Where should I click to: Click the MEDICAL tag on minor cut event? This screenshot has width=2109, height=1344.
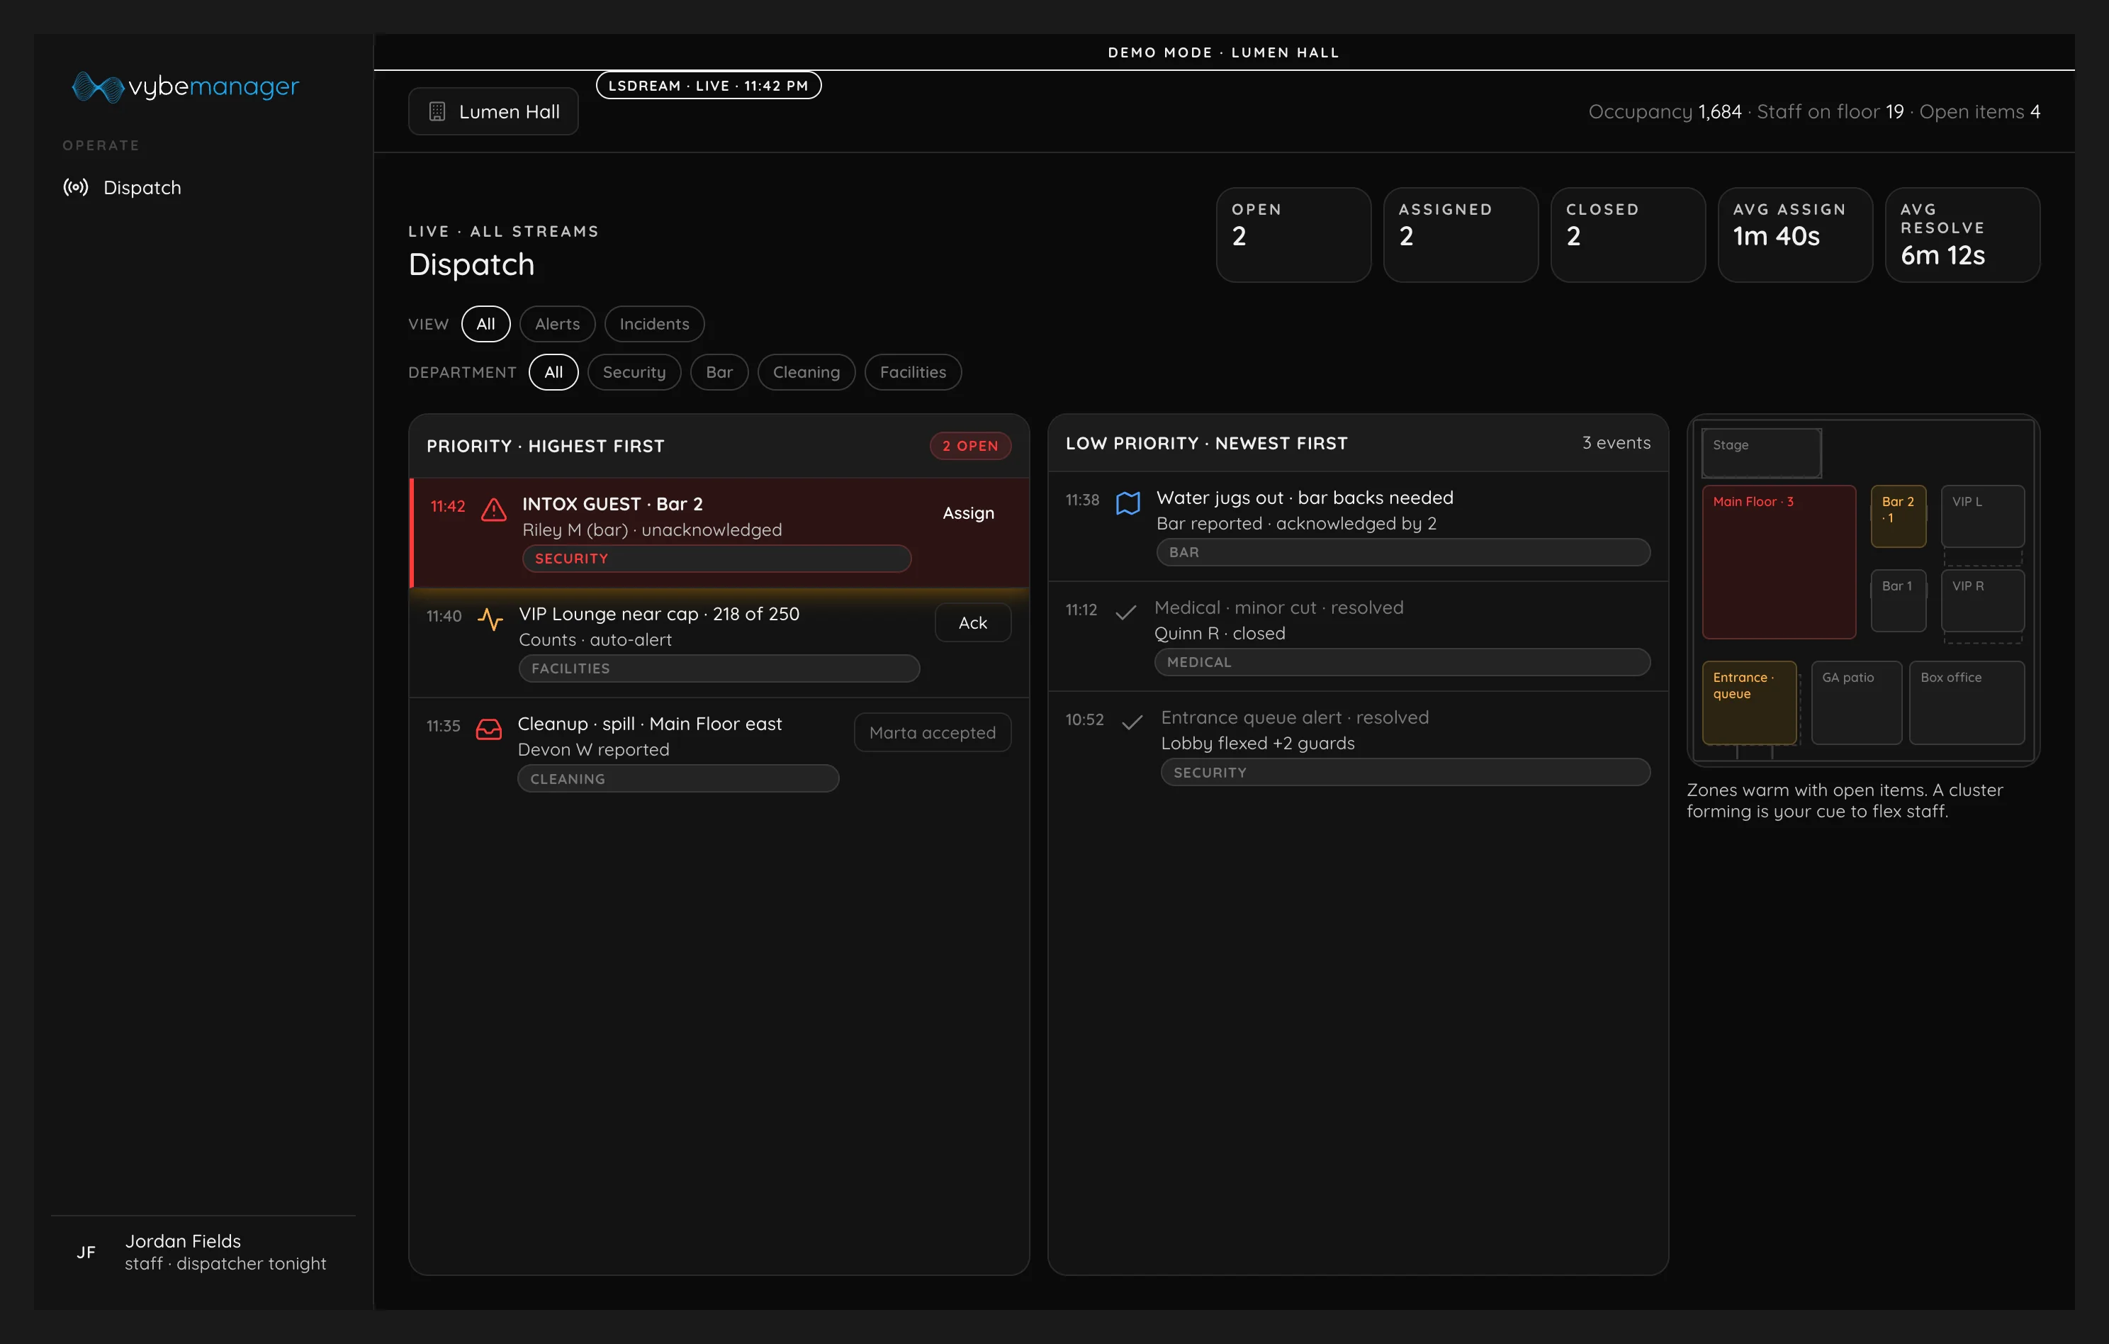pos(1402,661)
